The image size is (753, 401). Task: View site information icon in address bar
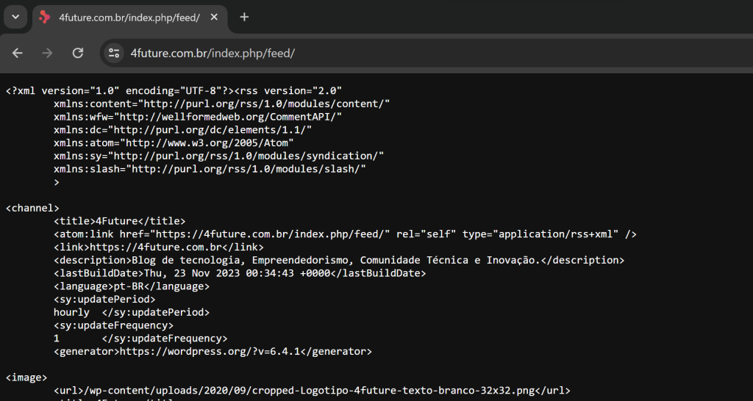[114, 53]
